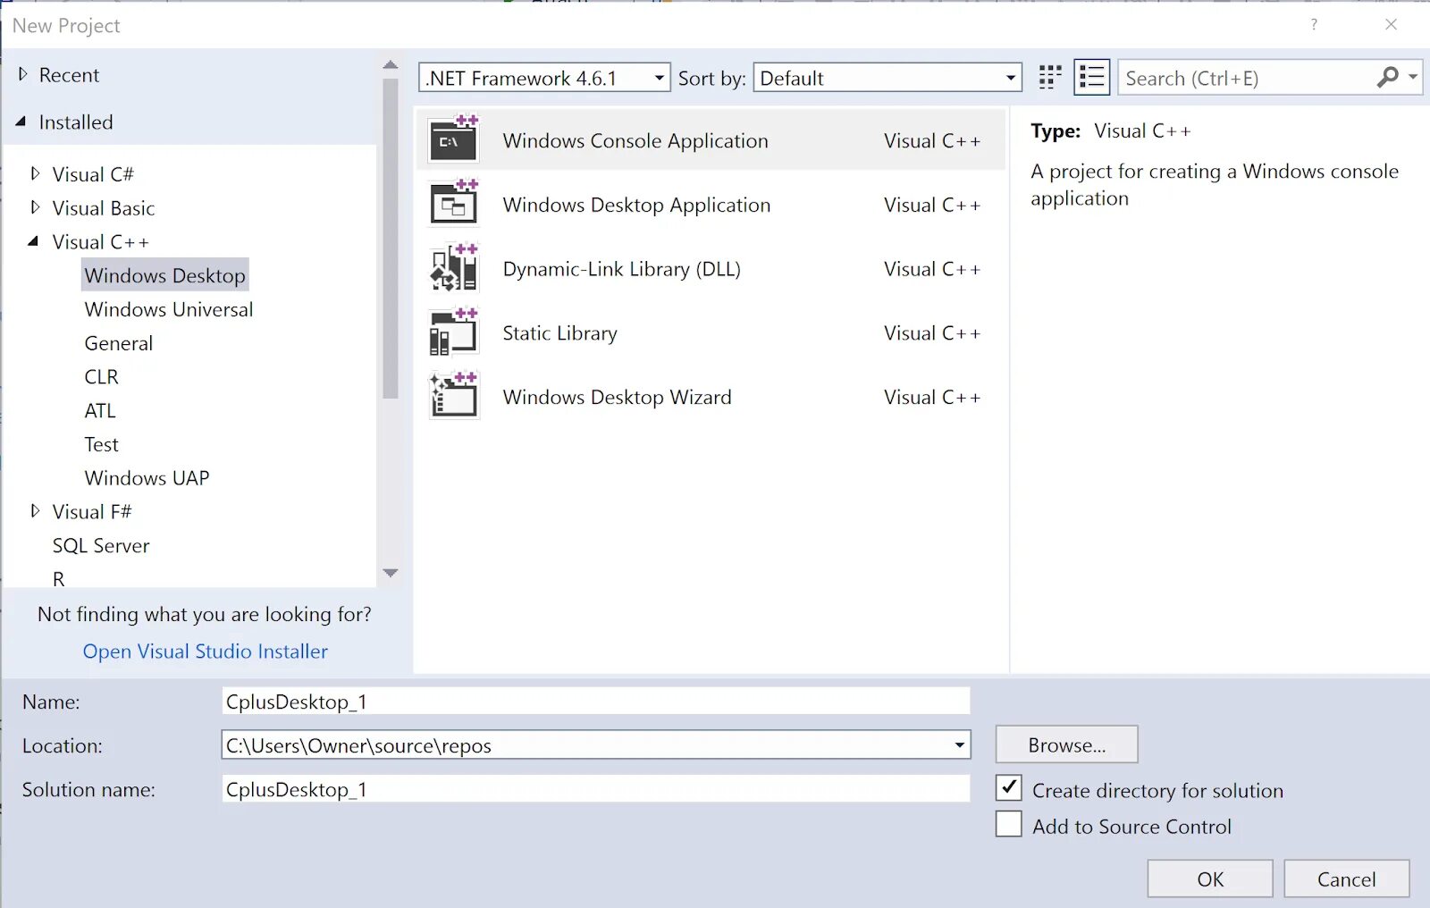
Task: Choose the Static Library template icon
Action: (454, 332)
